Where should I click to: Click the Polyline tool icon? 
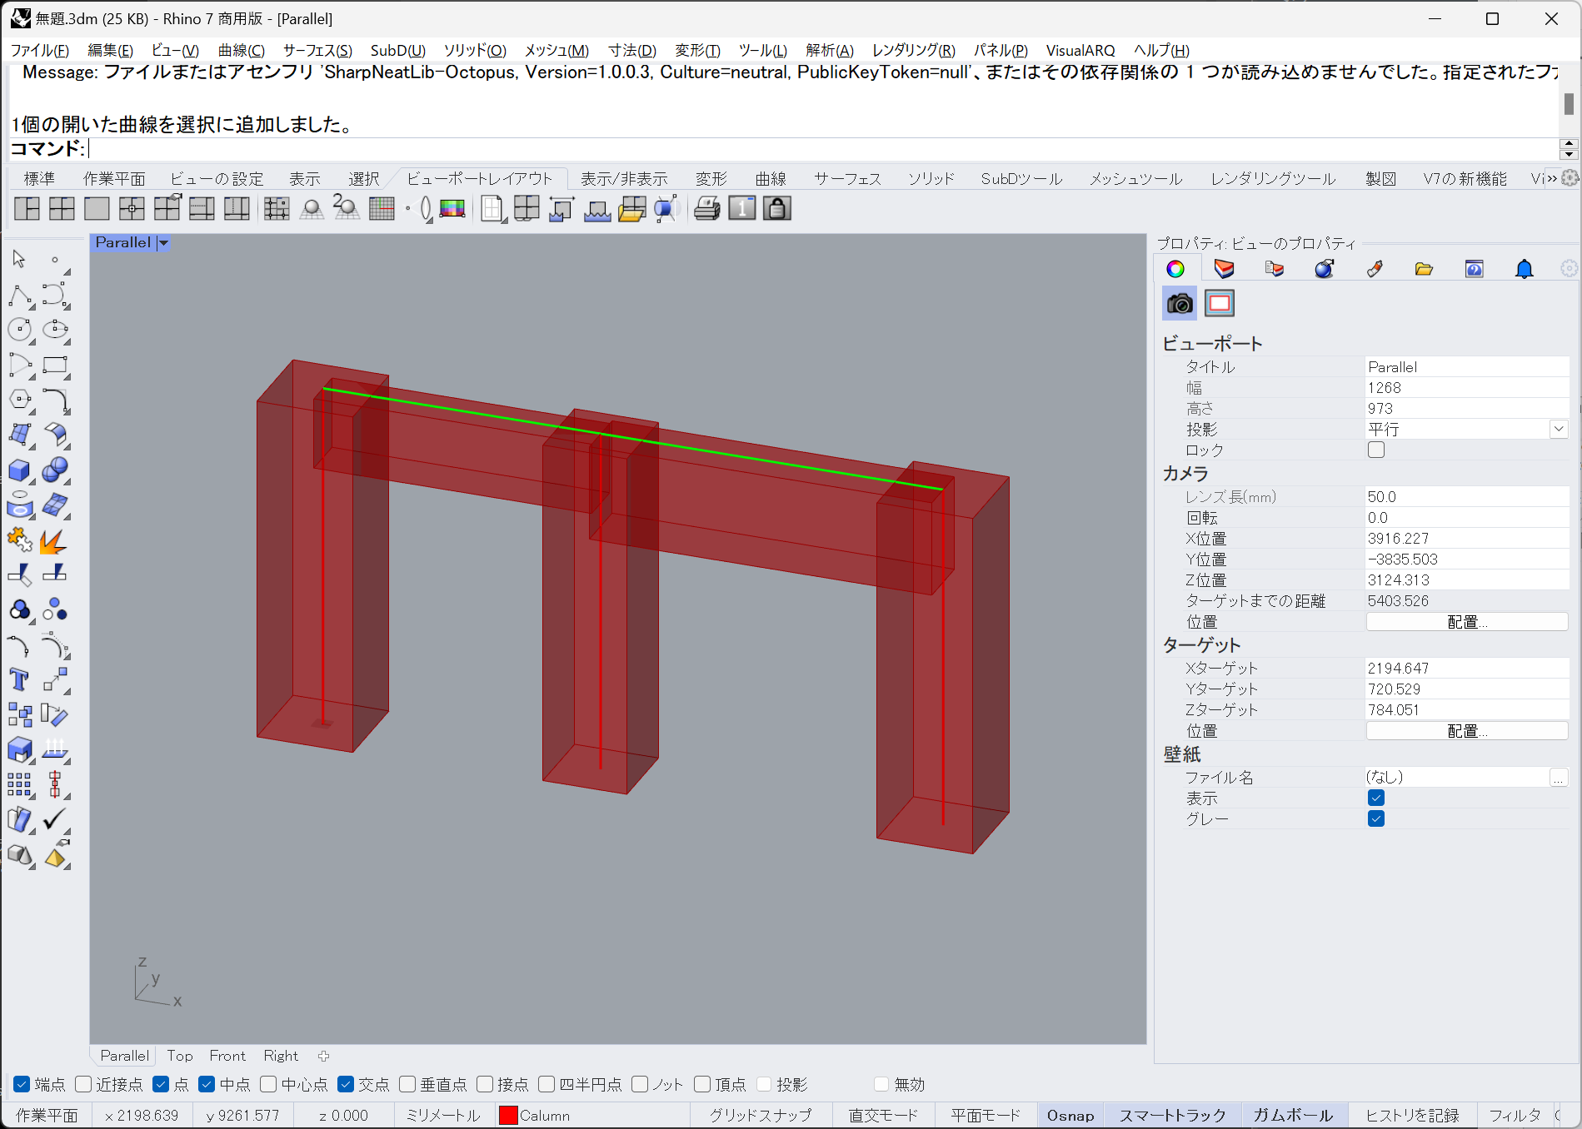click(x=19, y=296)
